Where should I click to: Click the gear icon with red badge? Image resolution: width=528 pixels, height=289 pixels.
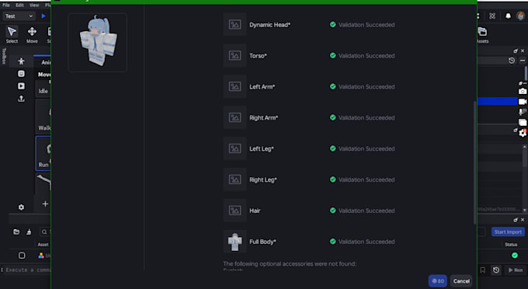(523, 133)
